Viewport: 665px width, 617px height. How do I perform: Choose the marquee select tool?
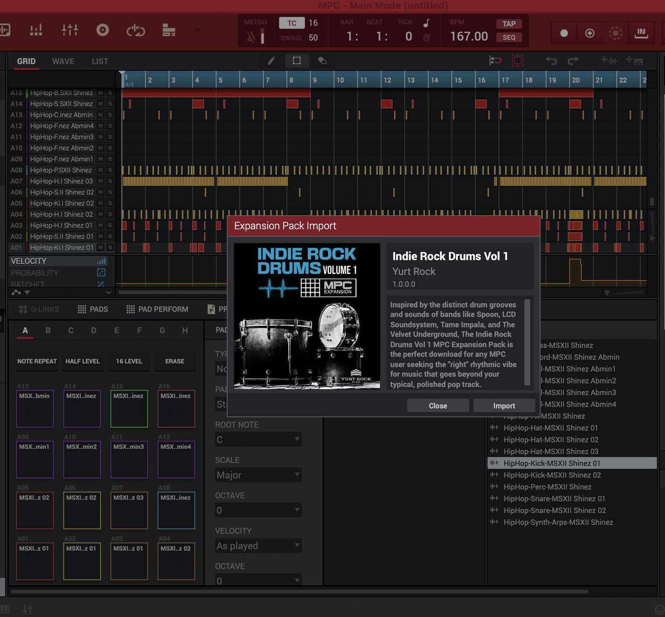(x=297, y=61)
